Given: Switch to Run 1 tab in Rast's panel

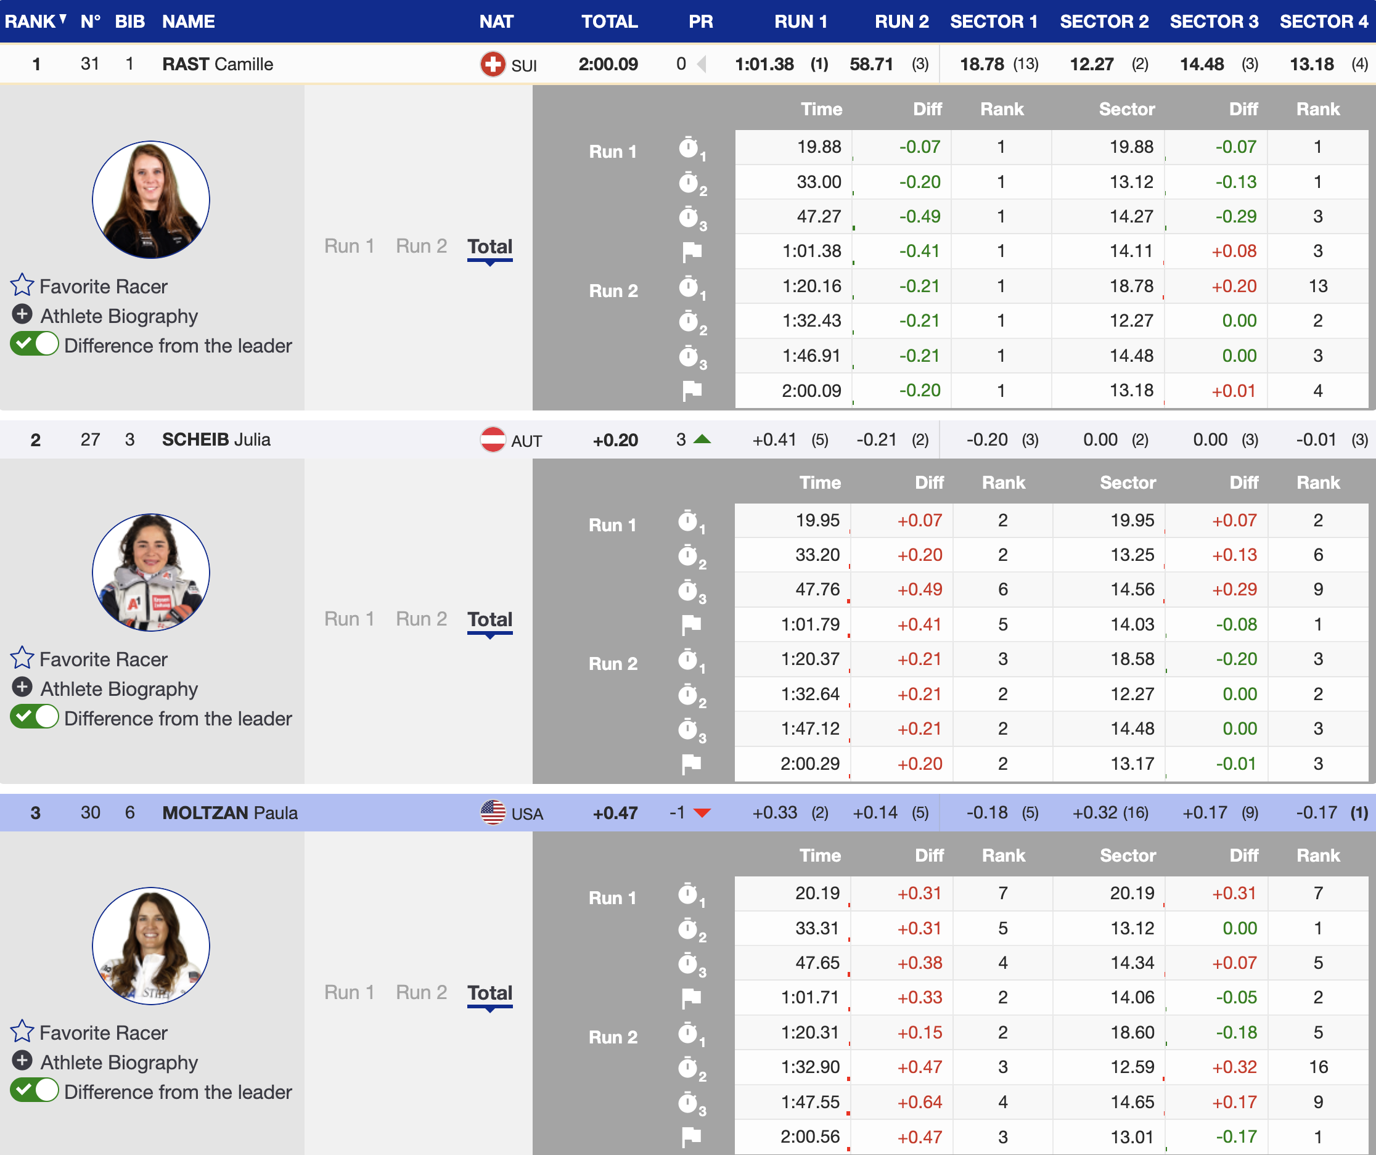Looking at the screenshot, I should [350, 247].
